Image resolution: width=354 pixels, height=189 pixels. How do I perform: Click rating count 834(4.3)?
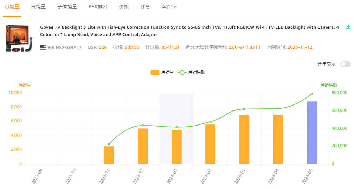[170, 47]
